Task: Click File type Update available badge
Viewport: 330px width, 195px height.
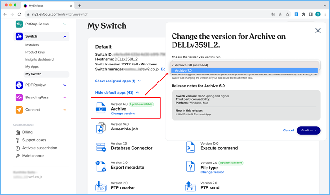Action: (231, 163)
